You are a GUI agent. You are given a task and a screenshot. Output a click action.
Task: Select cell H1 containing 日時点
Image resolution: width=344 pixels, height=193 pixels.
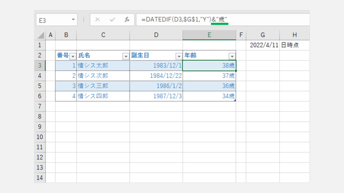294,45
